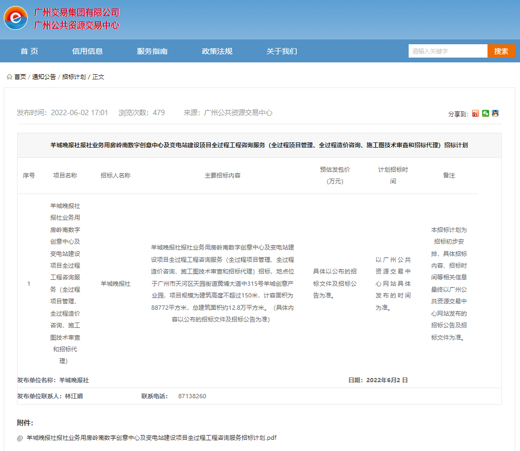The height and width of the screenshot is (451, 520).
Task: Open the 关于我们 navigation item
Action: click(282, 51)
